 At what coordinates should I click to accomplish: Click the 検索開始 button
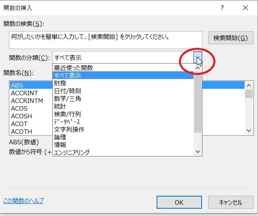pyautogui.click(x=230, y=38)
